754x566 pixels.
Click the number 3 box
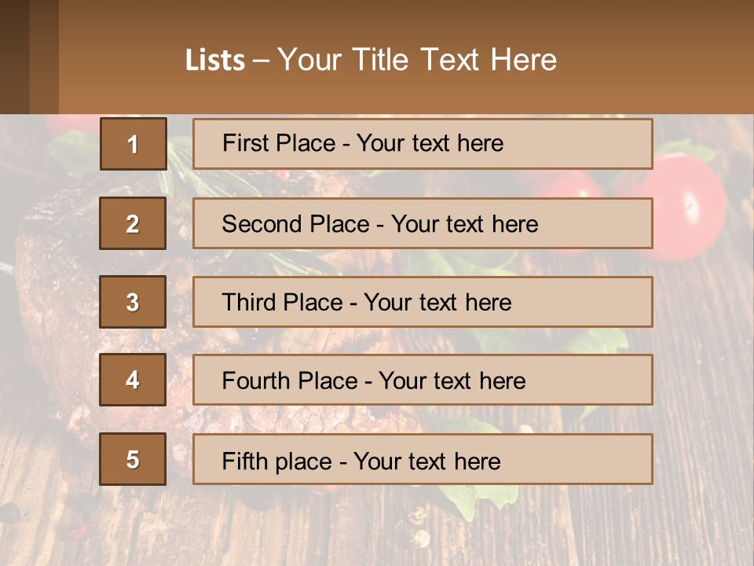click(133, 302)
